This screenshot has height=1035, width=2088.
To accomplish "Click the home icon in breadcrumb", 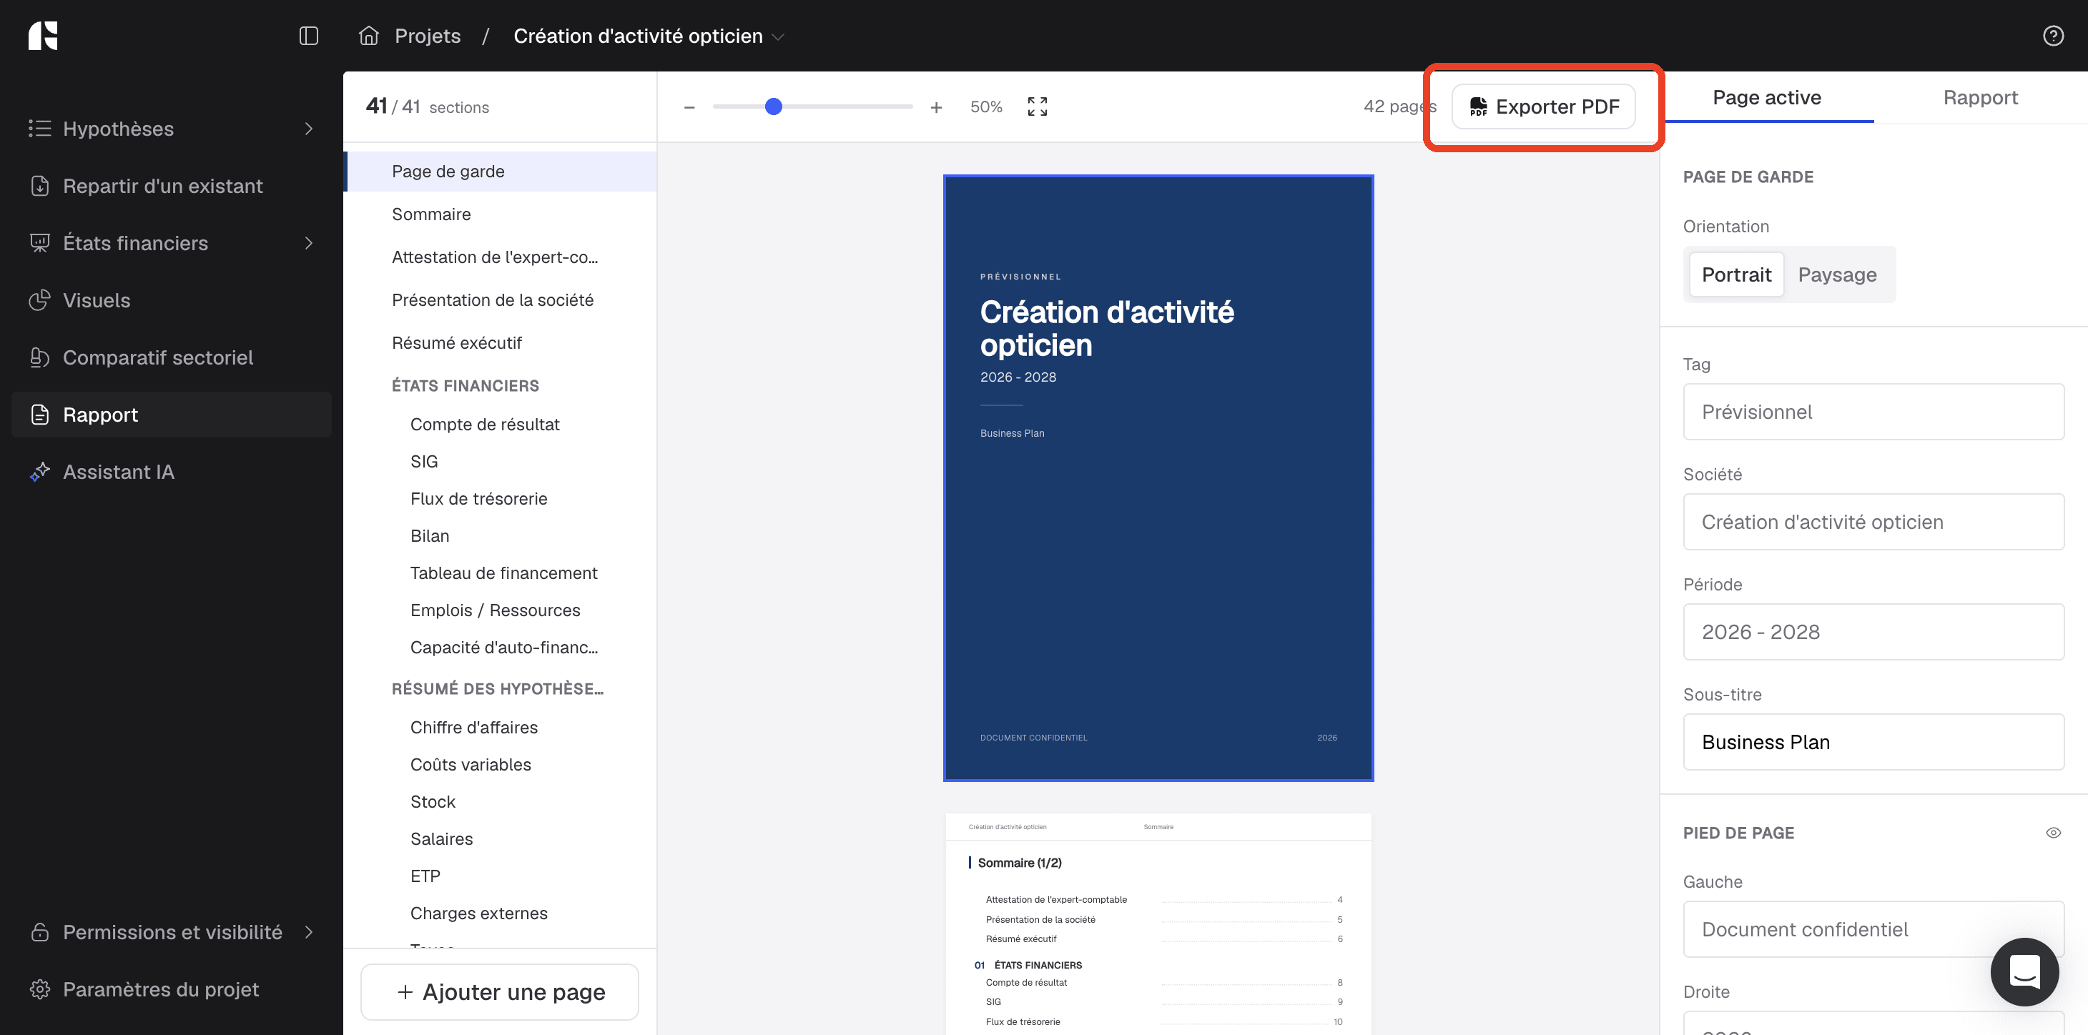I will (x=369, y=36).
